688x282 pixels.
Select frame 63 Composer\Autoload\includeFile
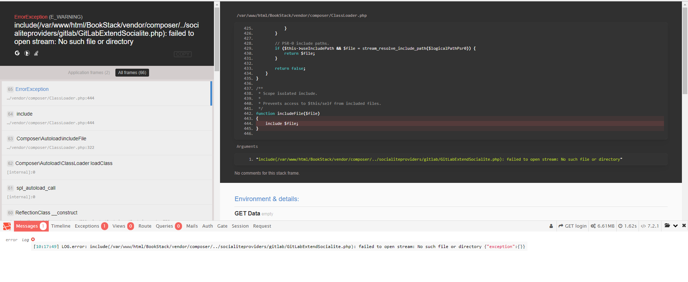tap(106, 143)
